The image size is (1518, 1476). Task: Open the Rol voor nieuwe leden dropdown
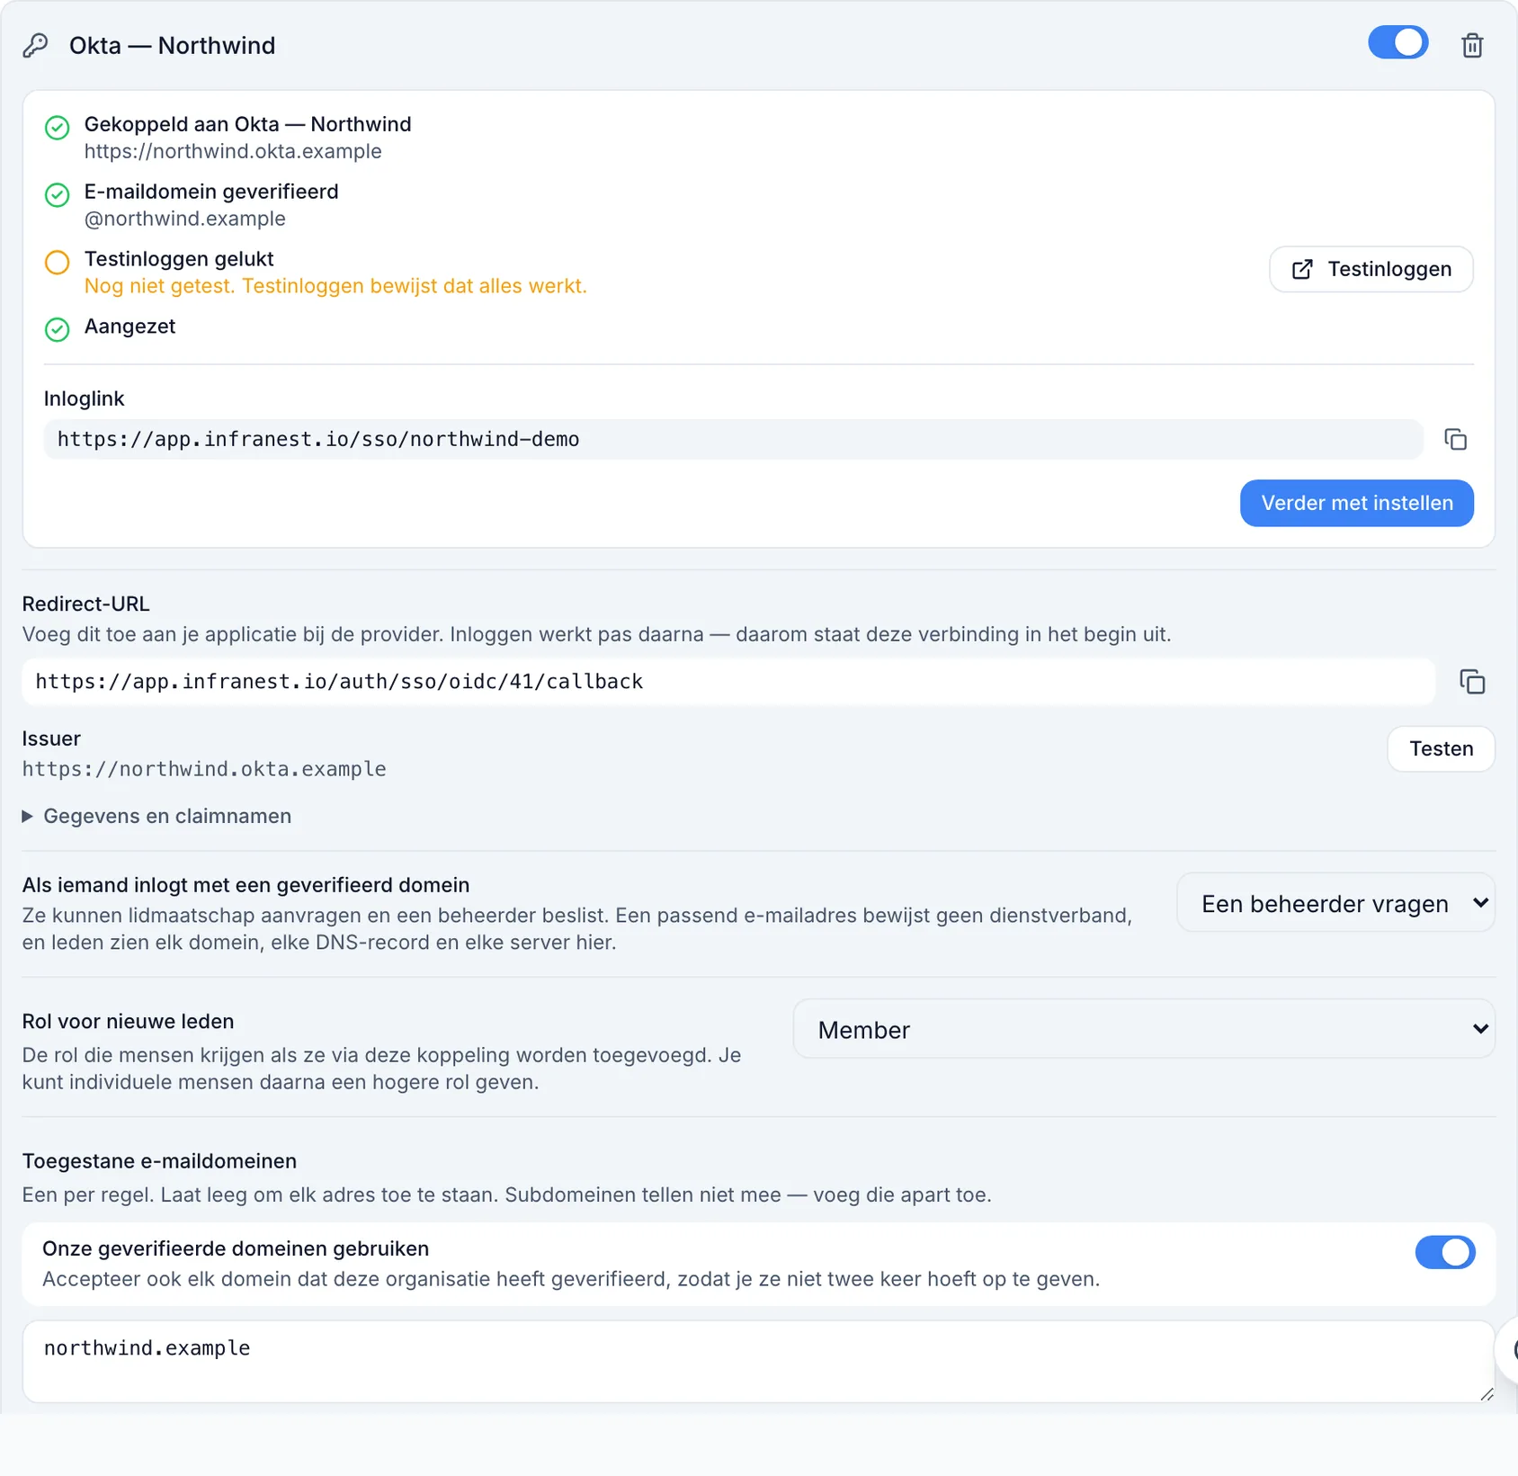pos(1144,1029)
